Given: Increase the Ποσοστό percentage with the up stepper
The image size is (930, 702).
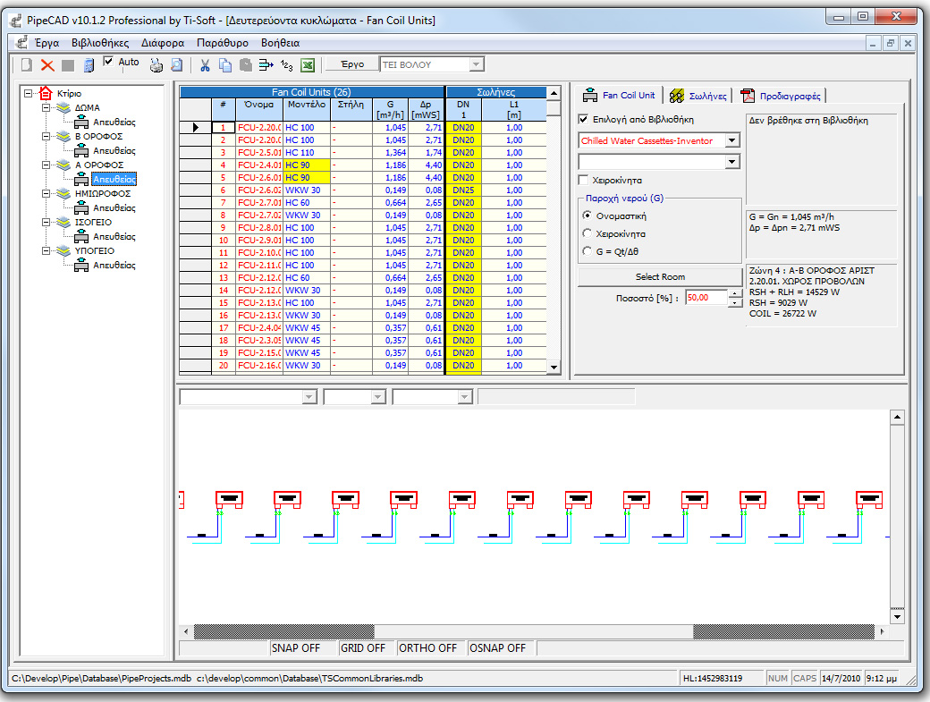Looking at the screenshot, I should point(735,293).
